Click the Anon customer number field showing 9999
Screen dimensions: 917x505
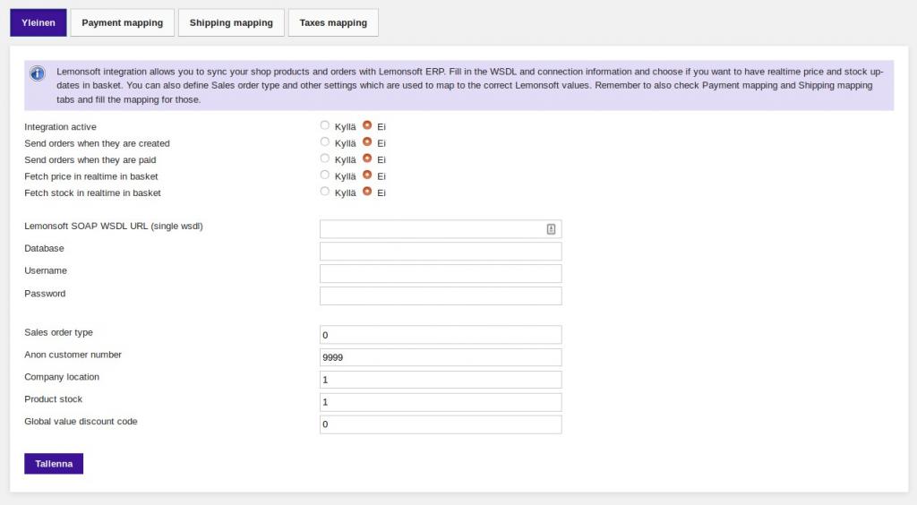pyautogui.click(x=441, y=357)
